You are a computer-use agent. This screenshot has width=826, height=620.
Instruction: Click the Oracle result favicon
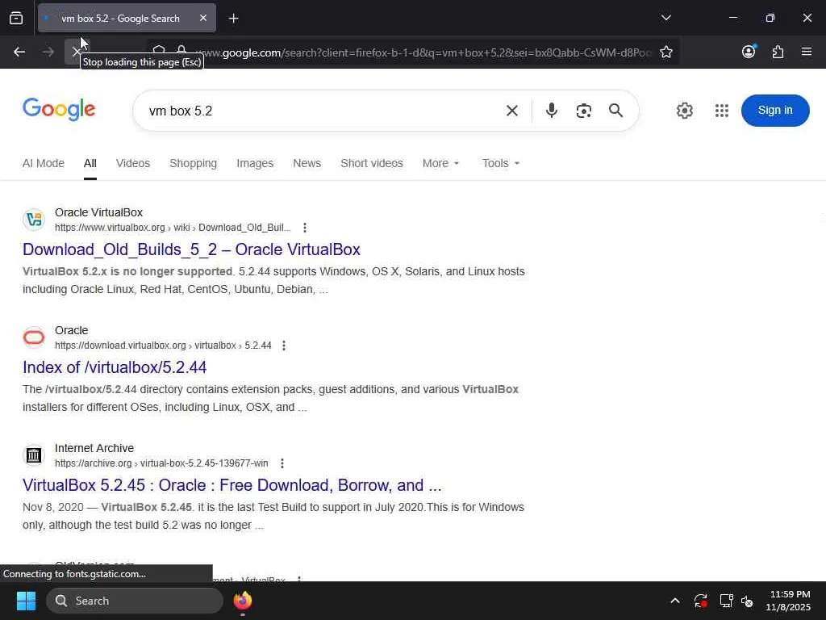coord(34,337)
